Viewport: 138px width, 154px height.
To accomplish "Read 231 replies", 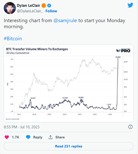I will coord(69,146).
